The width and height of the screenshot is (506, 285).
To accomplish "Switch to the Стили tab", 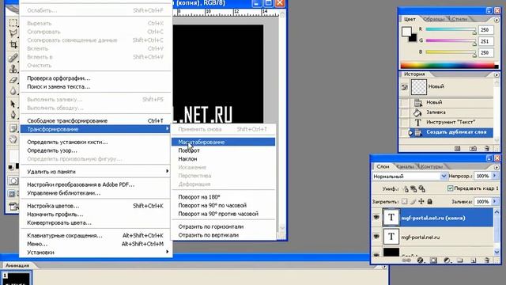I will click(459, 19).
